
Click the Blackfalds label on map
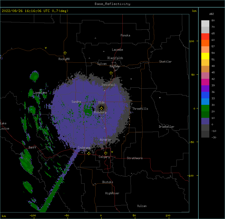(115, 58)
